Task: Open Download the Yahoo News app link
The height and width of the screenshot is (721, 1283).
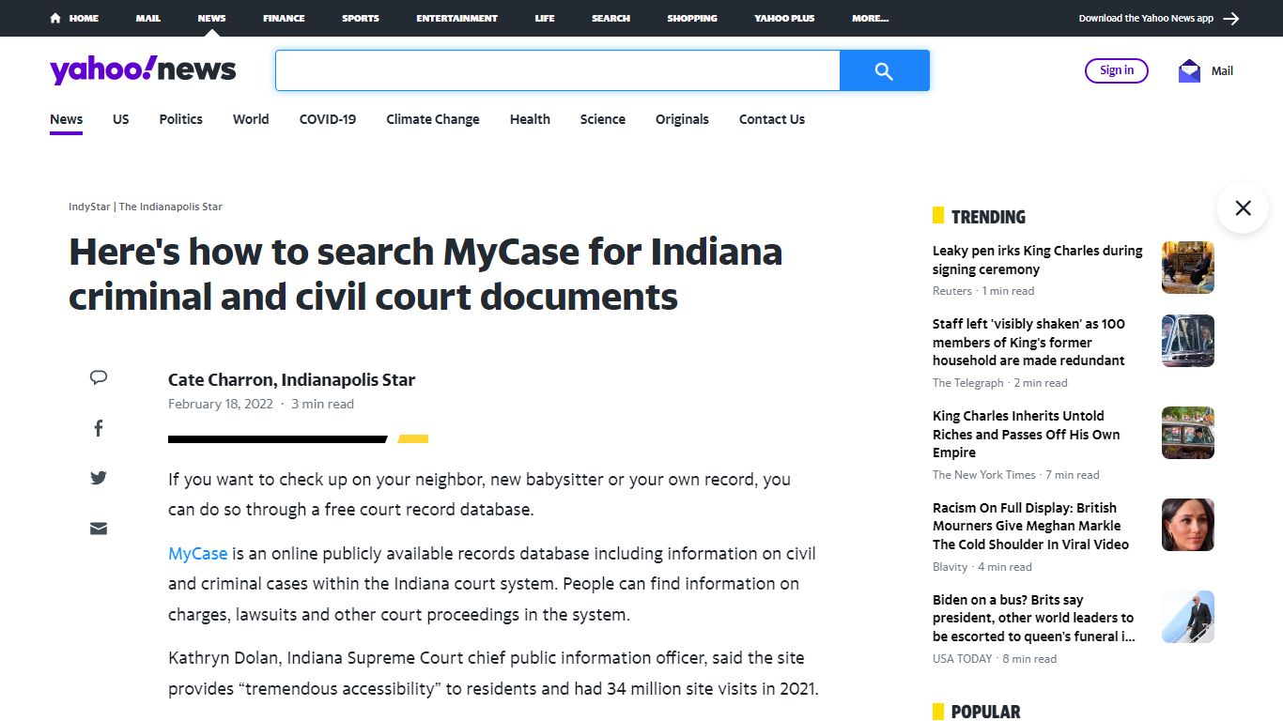Action: 1146,18
